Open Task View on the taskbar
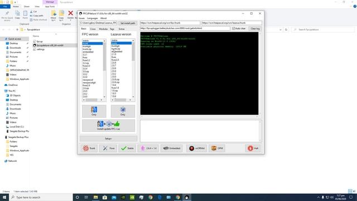Screen dimensions: 357x201 coord(86,197)
